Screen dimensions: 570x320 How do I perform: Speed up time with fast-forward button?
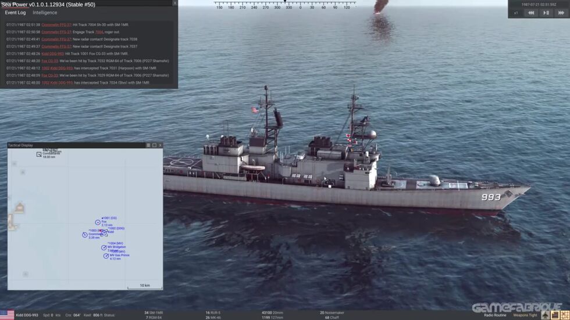[x=561, y=13]
